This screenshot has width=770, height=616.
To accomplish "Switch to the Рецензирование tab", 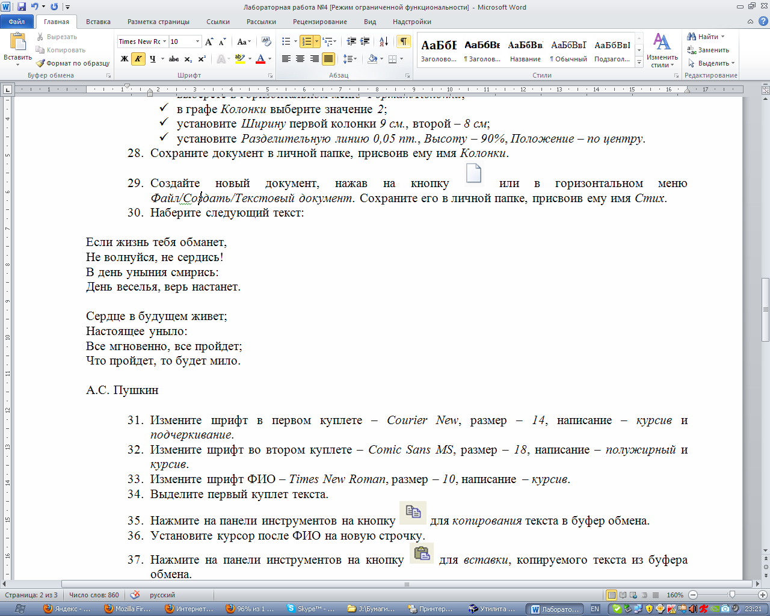I will click(x=320, y=22).
